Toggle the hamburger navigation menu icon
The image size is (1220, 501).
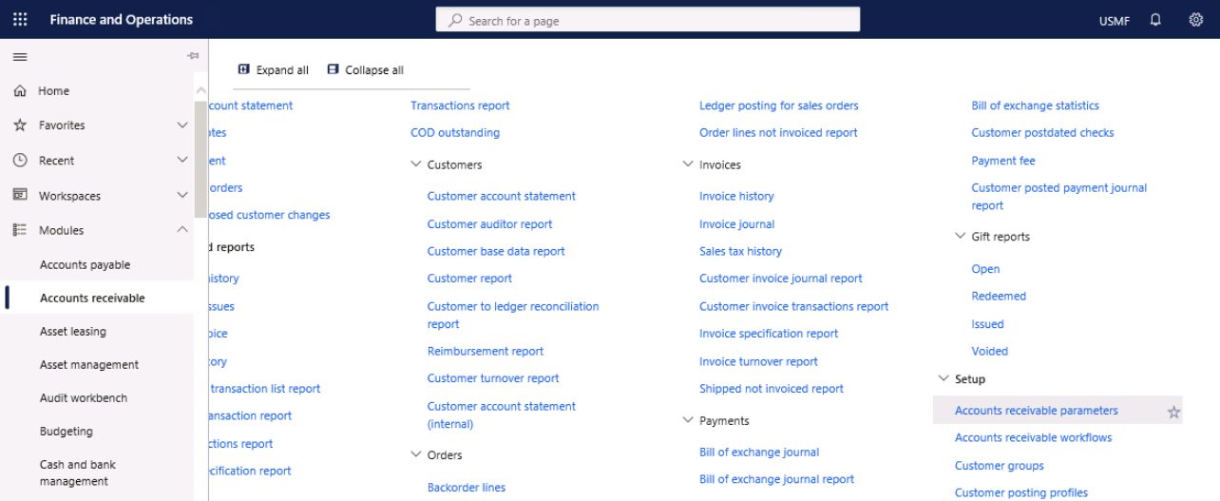click(x=19, y=57)
